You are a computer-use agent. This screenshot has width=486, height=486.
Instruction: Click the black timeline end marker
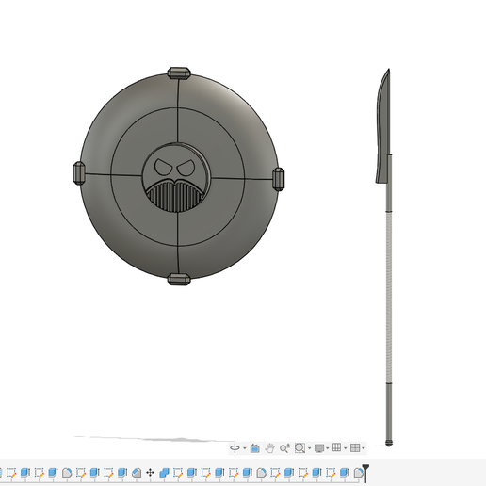pos(365,473)
